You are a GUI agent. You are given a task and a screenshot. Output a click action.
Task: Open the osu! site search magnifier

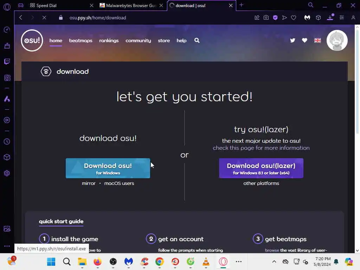[197, 40]
